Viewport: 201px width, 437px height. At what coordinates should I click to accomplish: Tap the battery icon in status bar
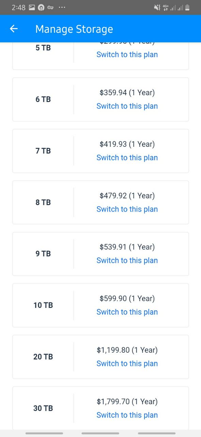point(187,8)
